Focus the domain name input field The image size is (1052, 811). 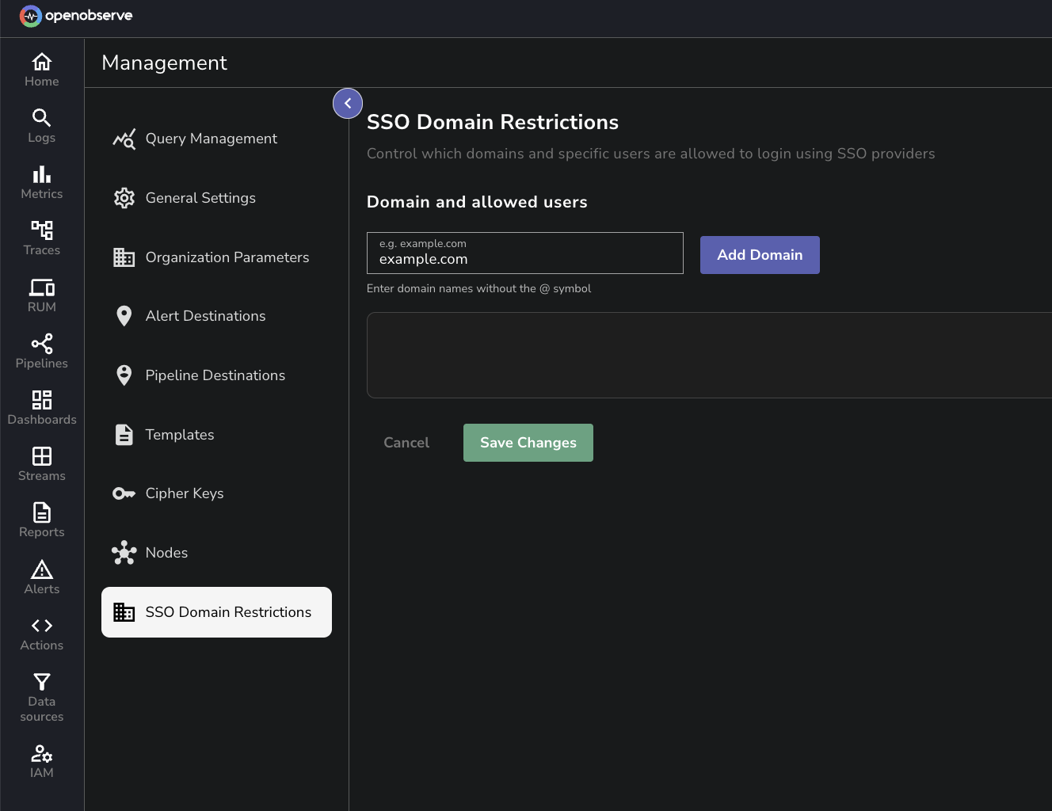point(524,259)
